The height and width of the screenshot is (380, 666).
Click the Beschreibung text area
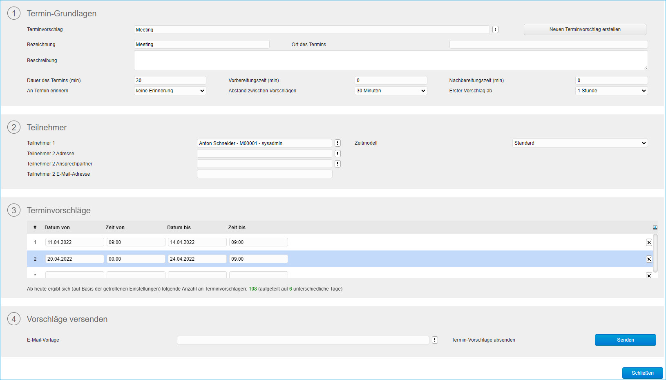391,60
